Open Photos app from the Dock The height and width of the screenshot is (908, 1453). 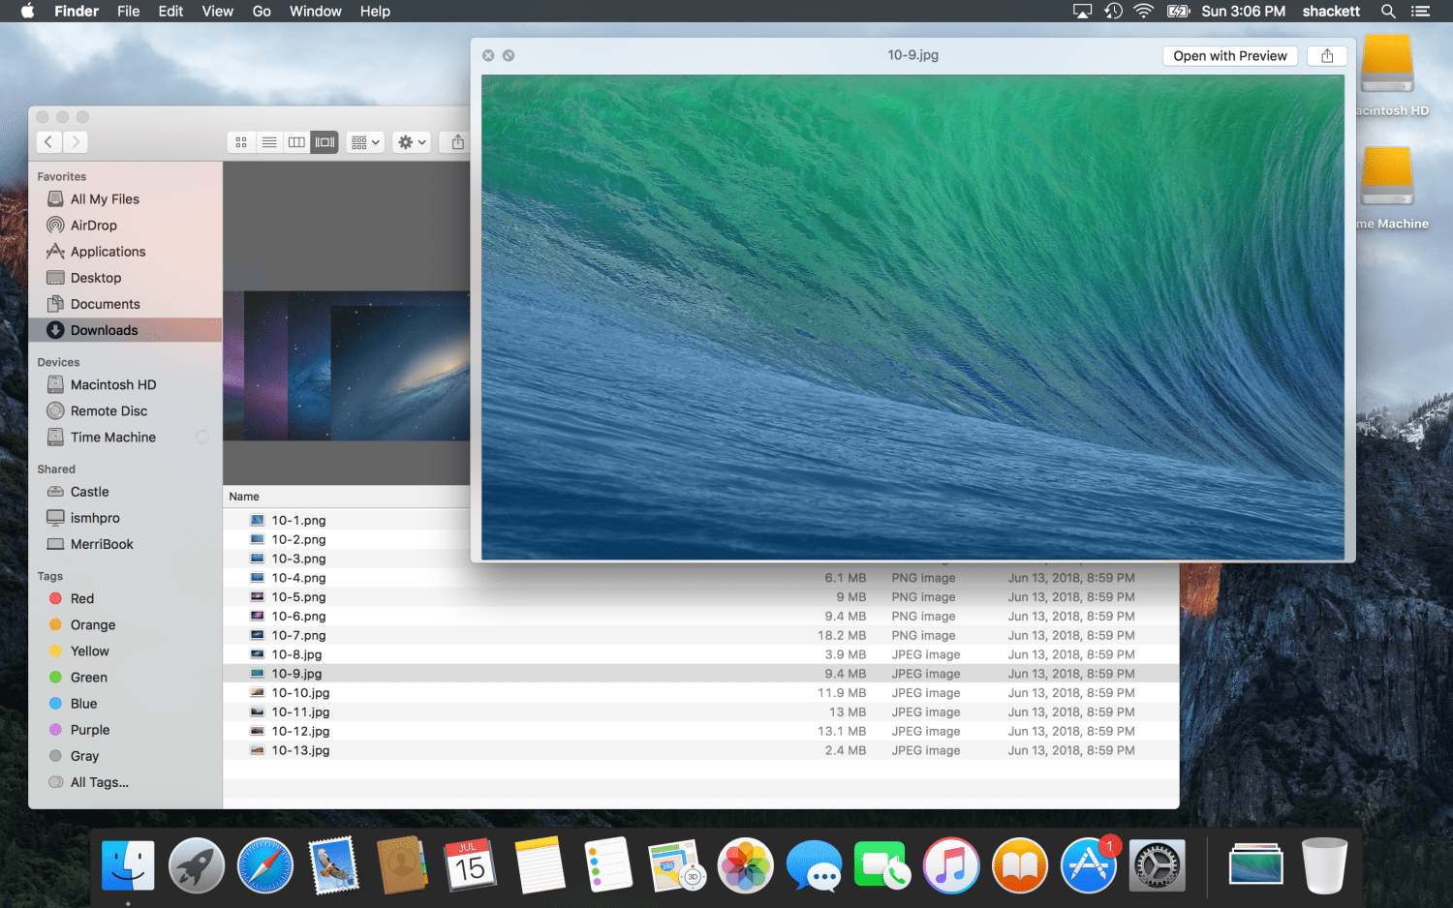[745, 865]
